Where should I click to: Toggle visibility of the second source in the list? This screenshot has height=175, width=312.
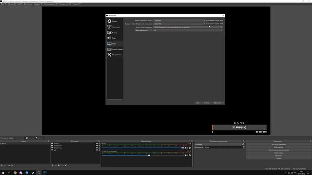coord(97,146)
